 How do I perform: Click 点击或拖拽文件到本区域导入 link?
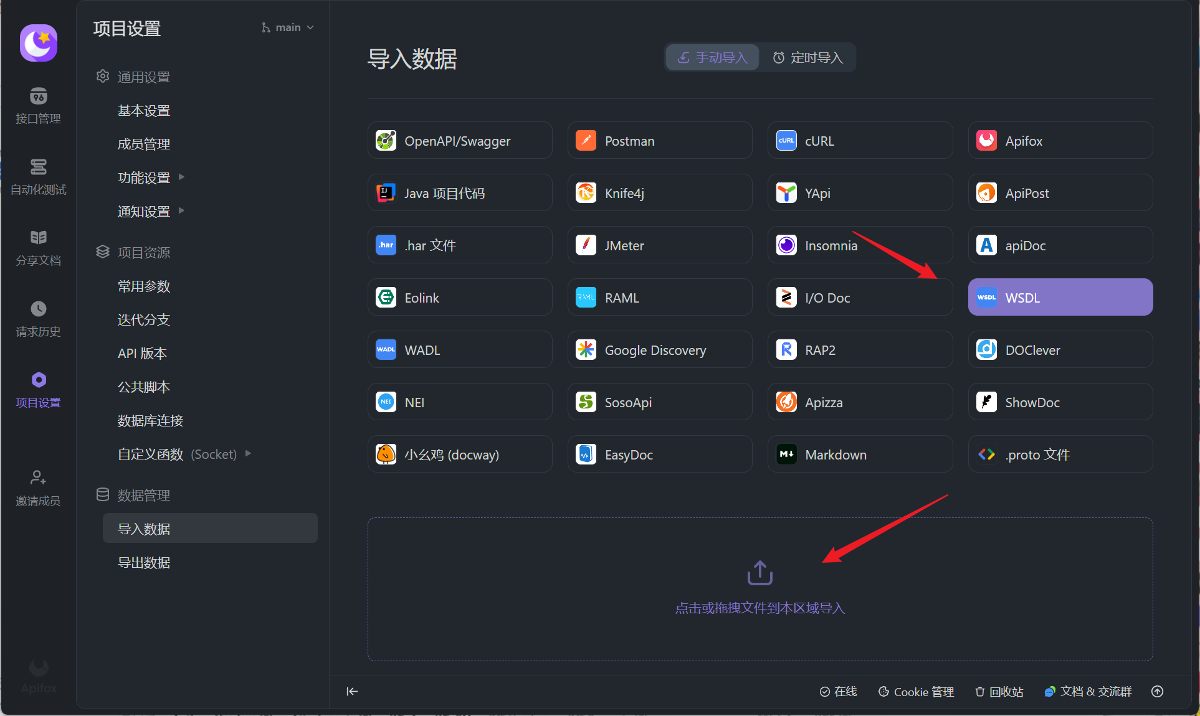point(760,608)
